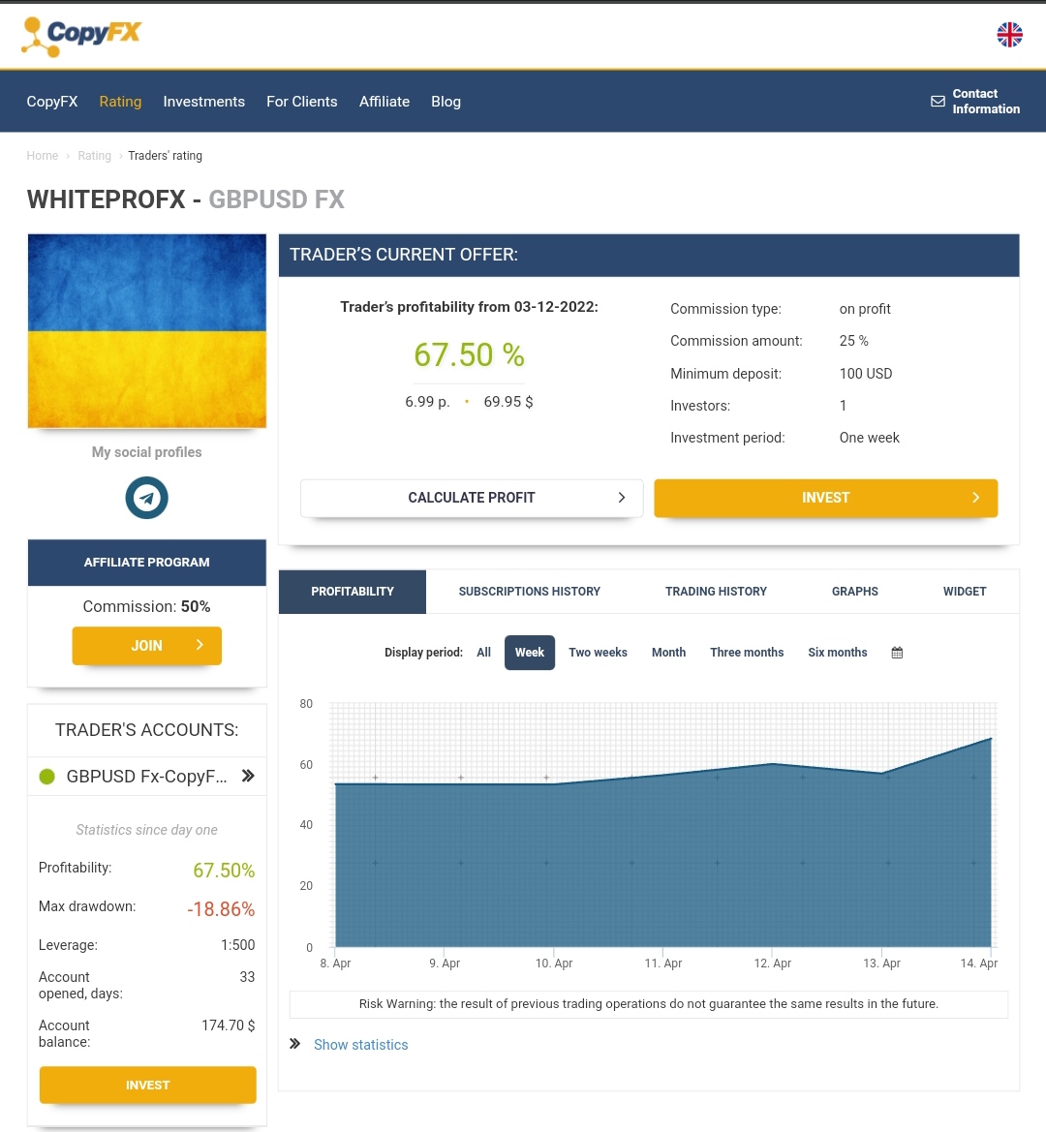Click the Contact Information envelope icon
1046x1132 pixels.
click(938, 101)
